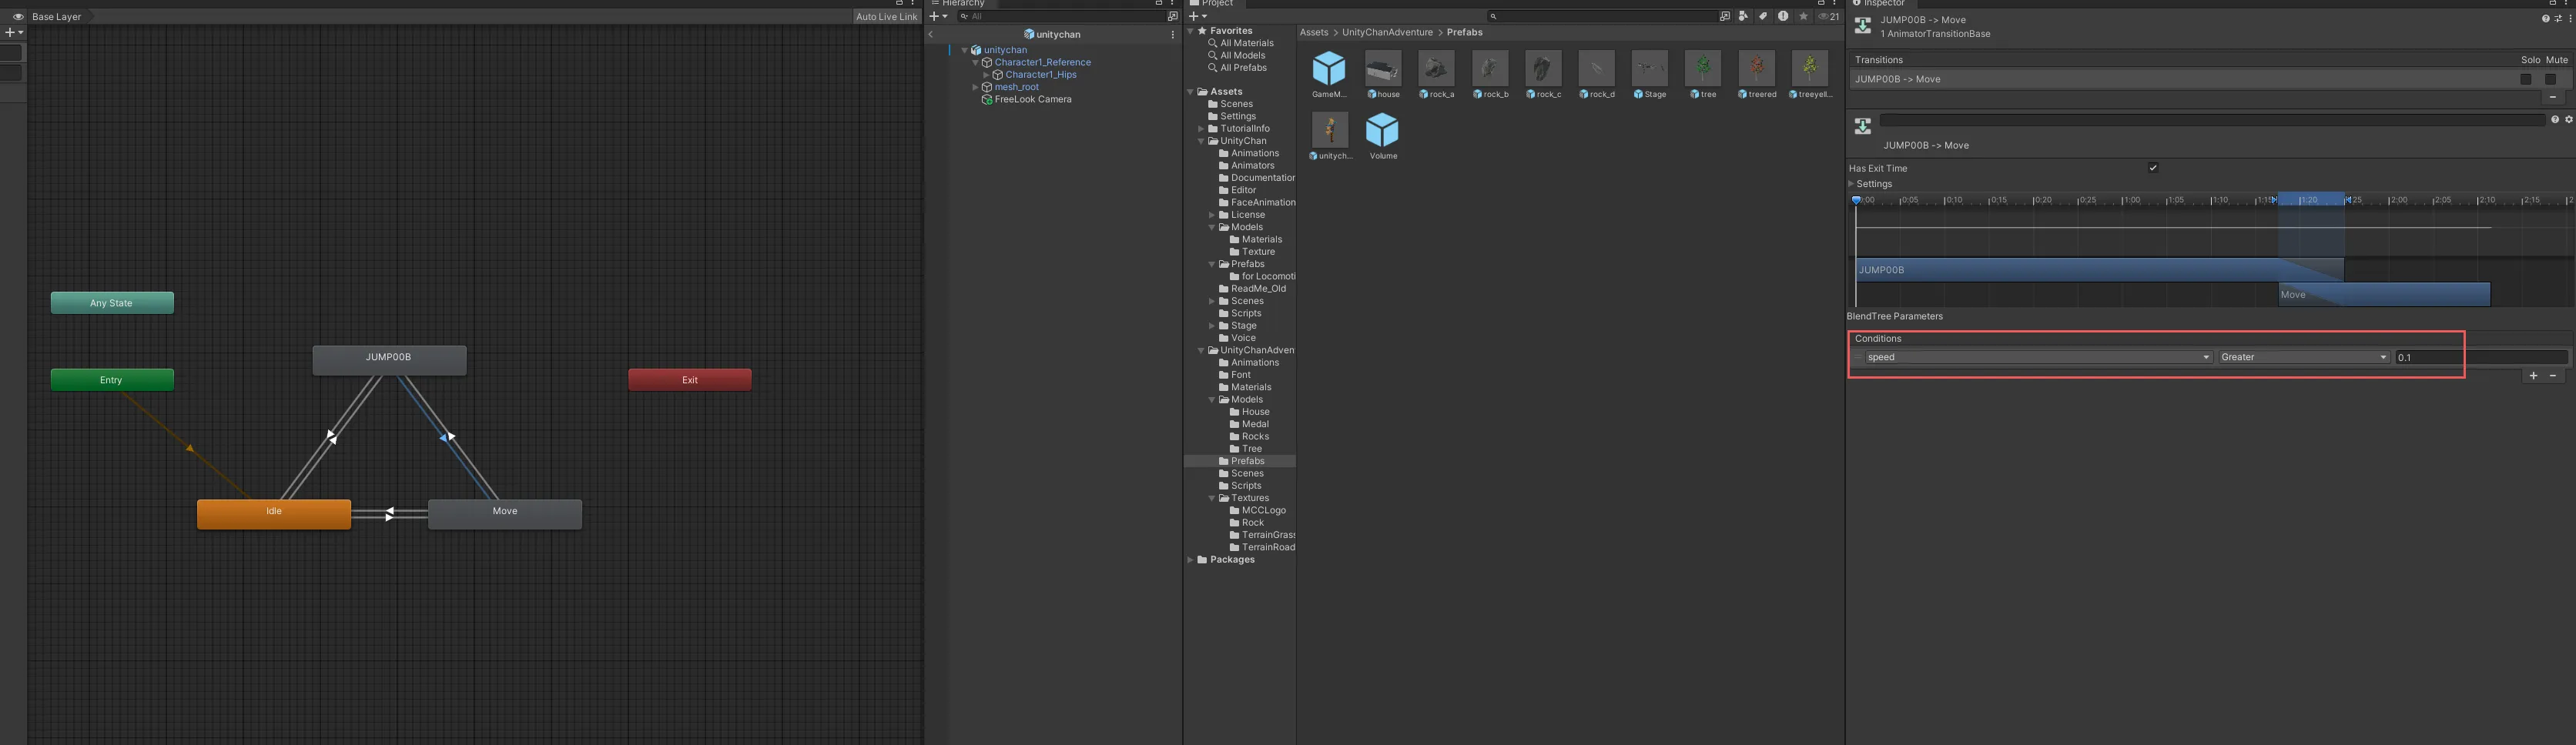Remove the condition with the minus button
The image size is (2576, 745).
[2553, 376]
